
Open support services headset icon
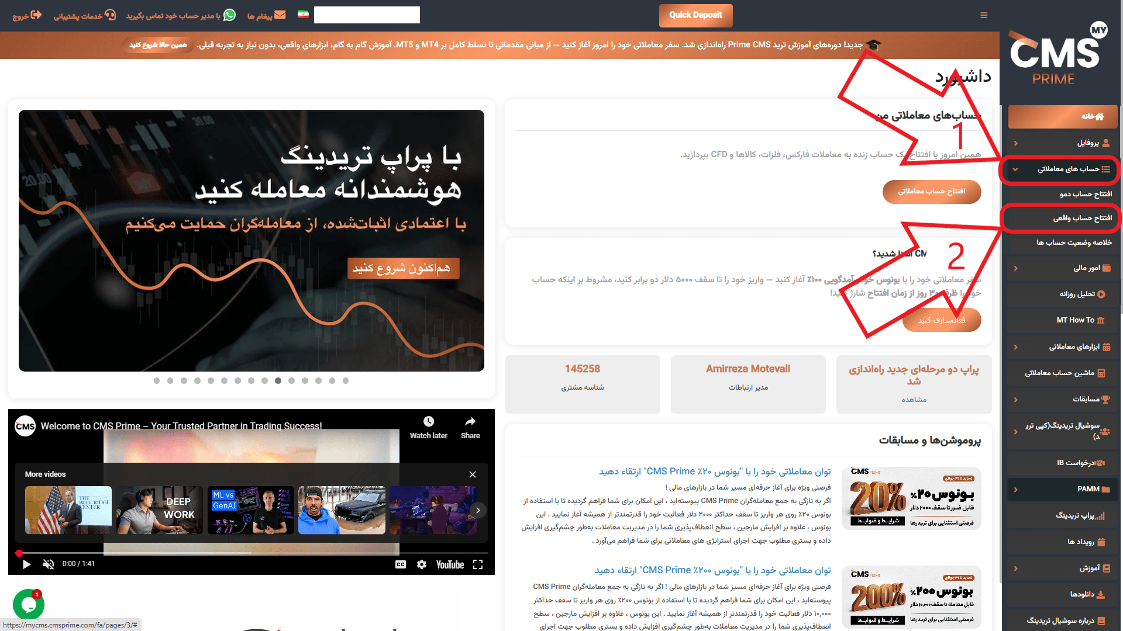point(110,15)
